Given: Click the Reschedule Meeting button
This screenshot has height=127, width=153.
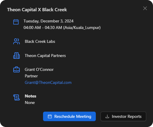Looking at the screenshot, I should click(x=69, y=116).
